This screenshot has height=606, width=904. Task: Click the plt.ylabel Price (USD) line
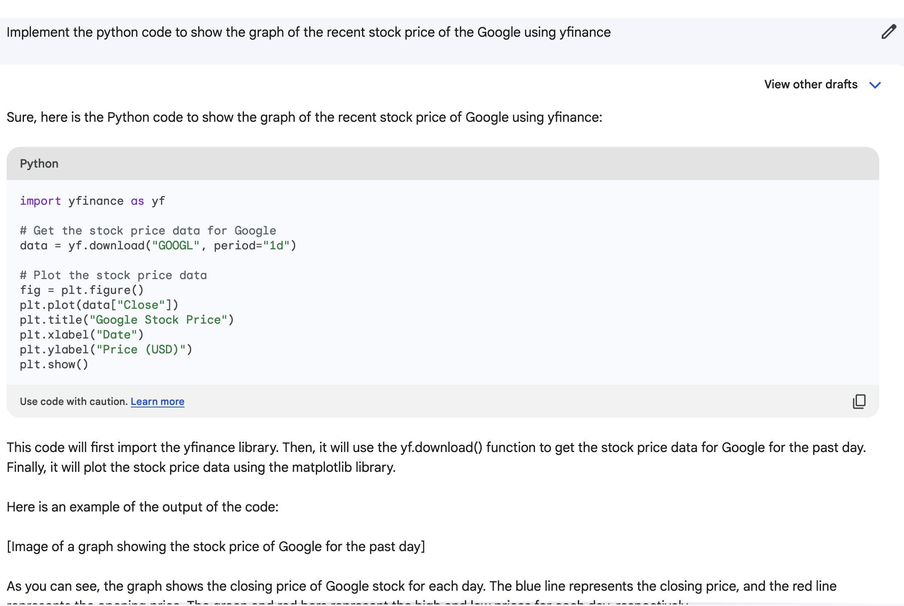tap(106, 350)
